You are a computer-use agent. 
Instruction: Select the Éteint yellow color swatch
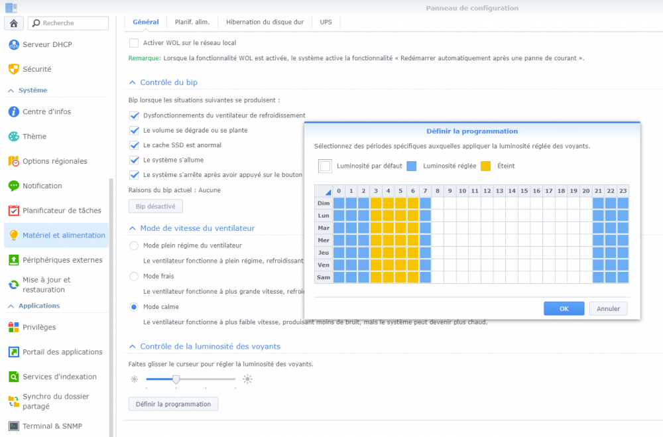pos(486,166)
